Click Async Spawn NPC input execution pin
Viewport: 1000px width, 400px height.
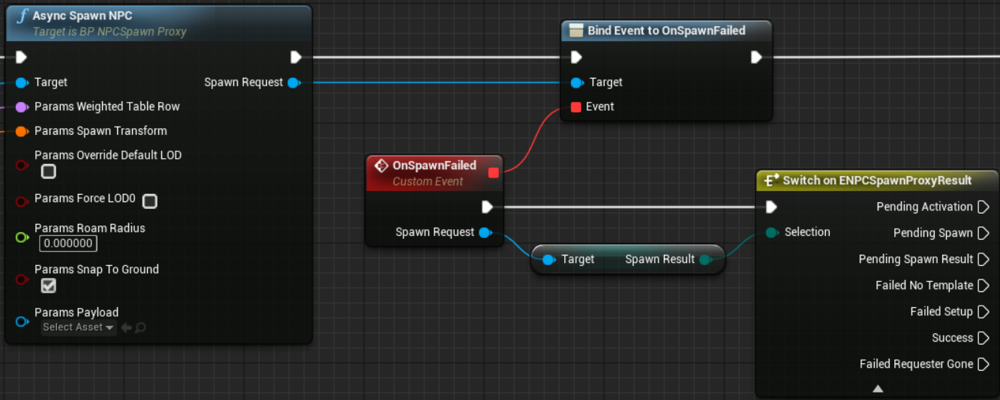(21, 58)
